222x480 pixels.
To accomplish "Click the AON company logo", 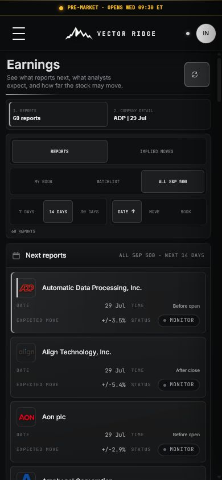I will [26, 417].
